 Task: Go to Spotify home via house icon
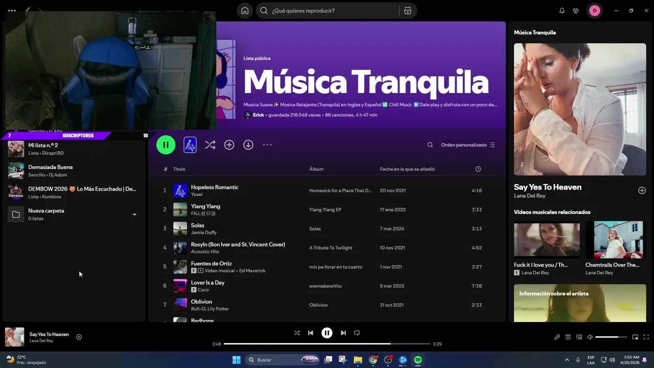click(245, 11)
